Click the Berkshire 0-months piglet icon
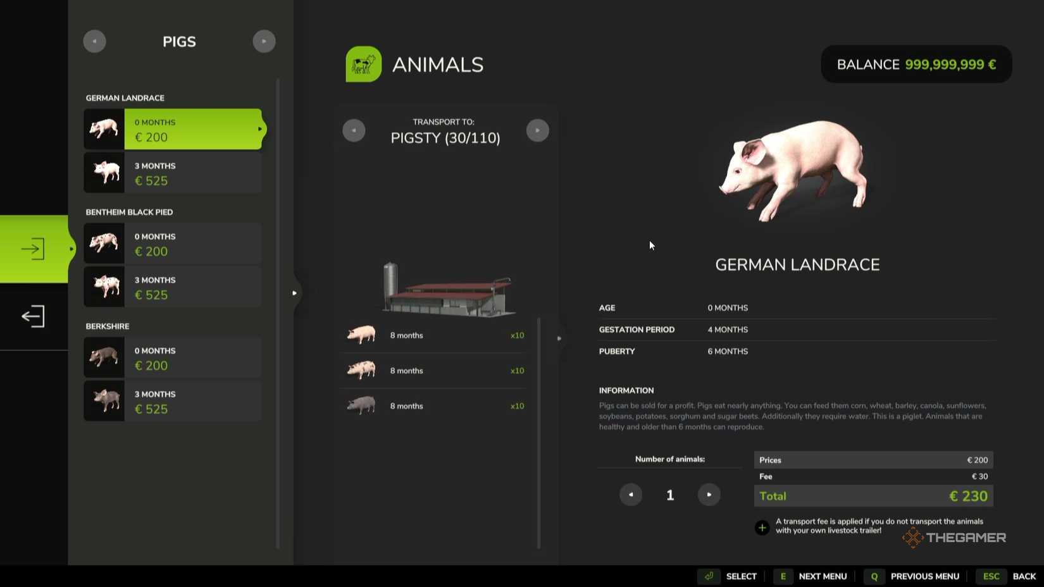 pos(103,357)
